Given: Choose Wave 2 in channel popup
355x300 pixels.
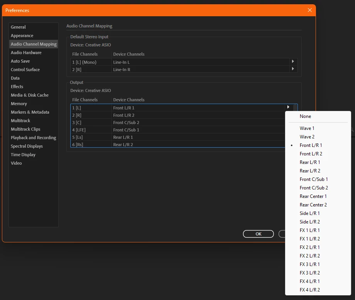Looking at the screenshot, I should coord(318,137).
